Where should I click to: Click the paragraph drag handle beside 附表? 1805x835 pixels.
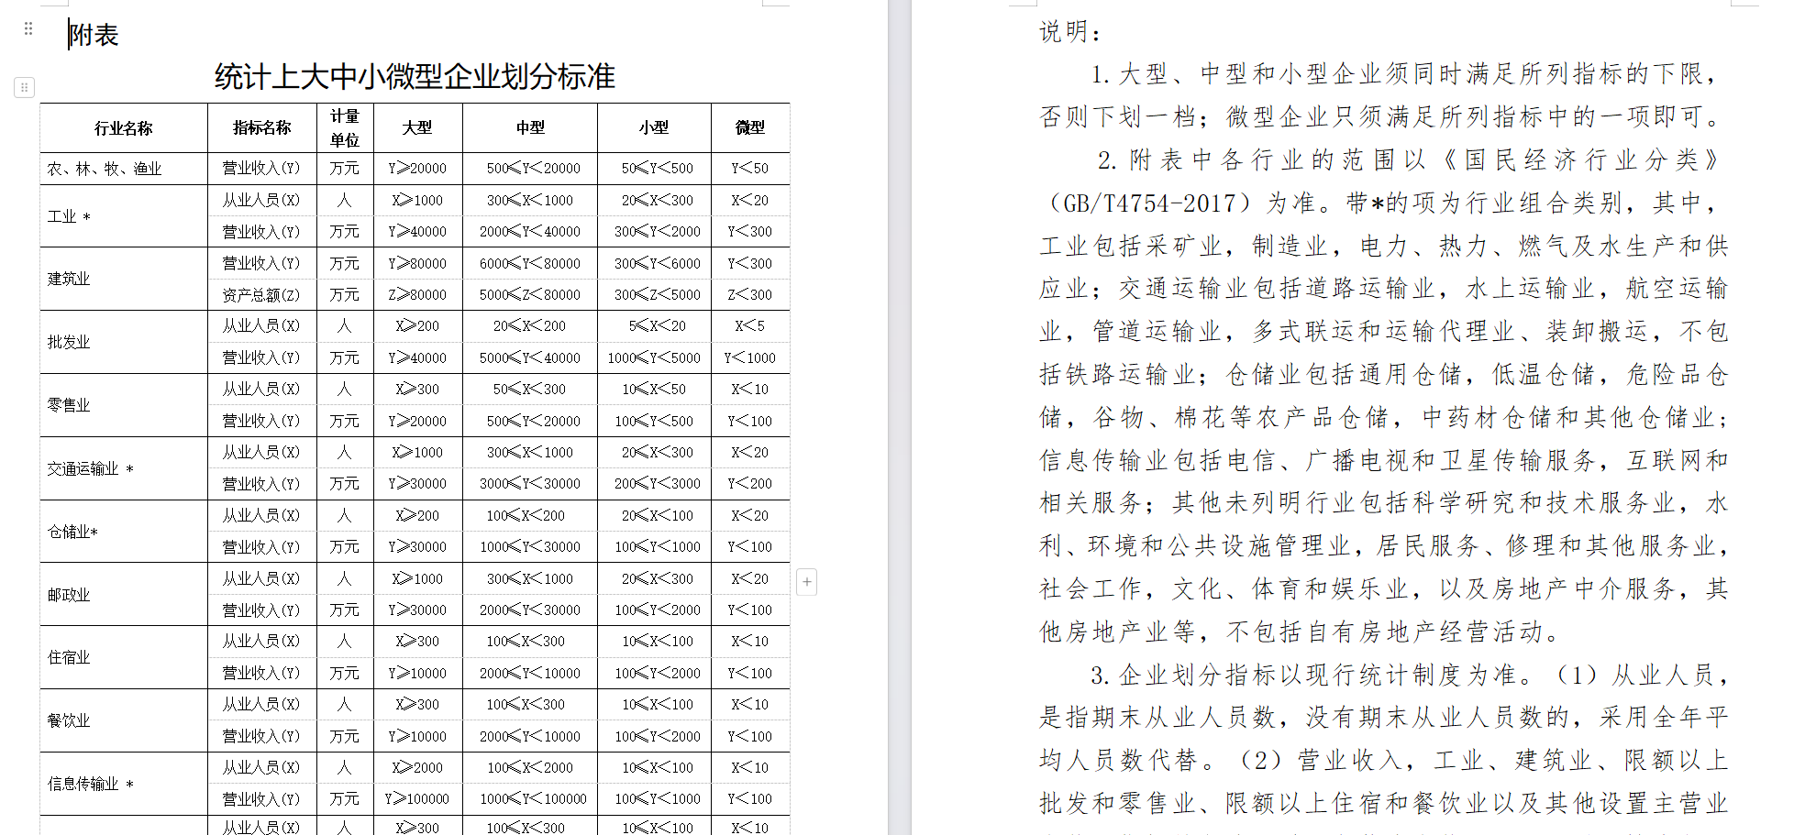click(28, 29)
